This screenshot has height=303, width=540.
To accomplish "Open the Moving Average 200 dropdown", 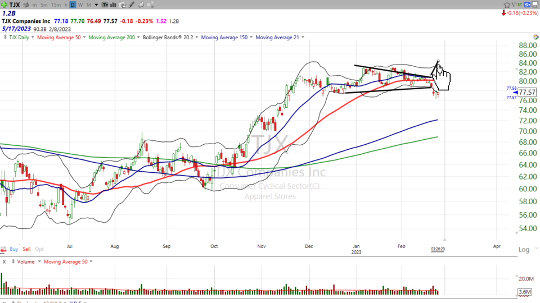I will (x=138, y=37).
